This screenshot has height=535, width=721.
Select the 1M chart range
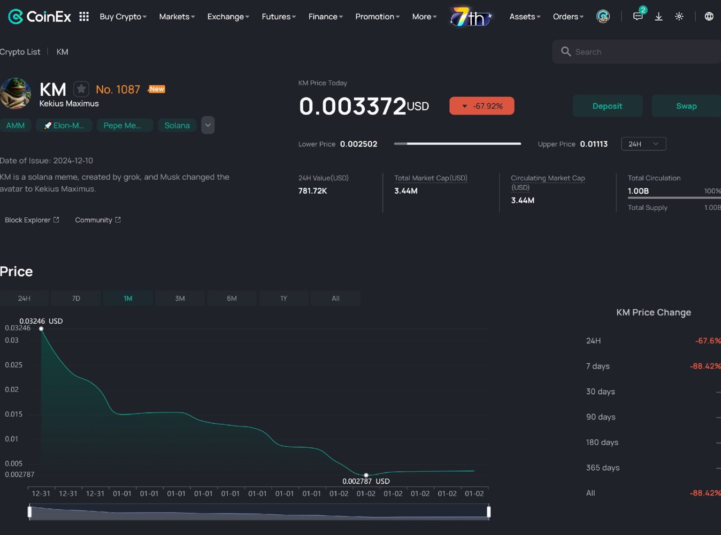coord(128,298)
